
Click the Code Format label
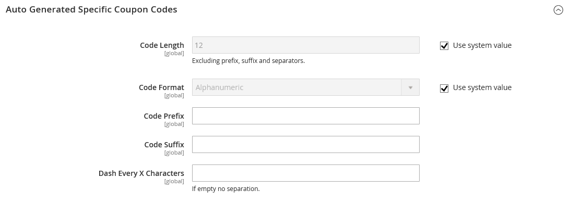[x=161, y=87]
